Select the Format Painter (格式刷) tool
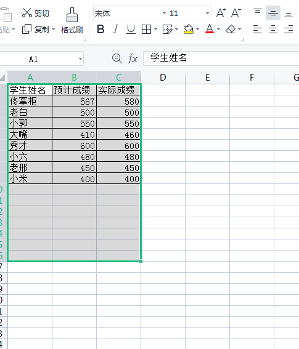Viewport: 299px width, 349px height. [x=72, y=21]
